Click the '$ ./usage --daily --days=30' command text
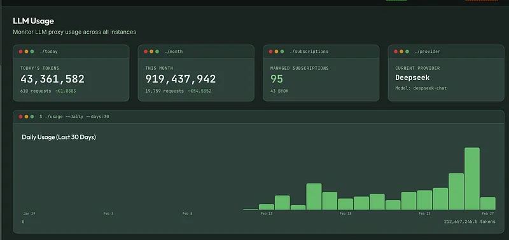Viewport: 509px width, 240px height. pyautogui.click(x=74, y=117)
